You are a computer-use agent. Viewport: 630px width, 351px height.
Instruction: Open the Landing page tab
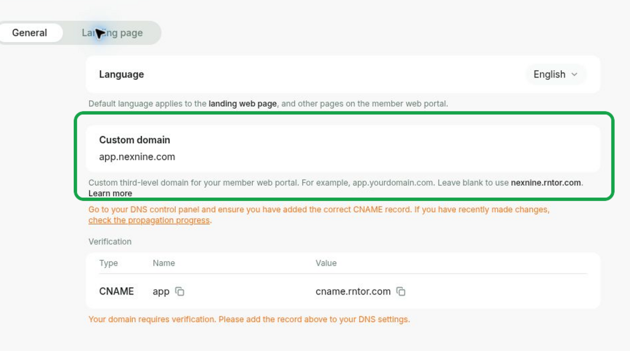pos(112,33)
